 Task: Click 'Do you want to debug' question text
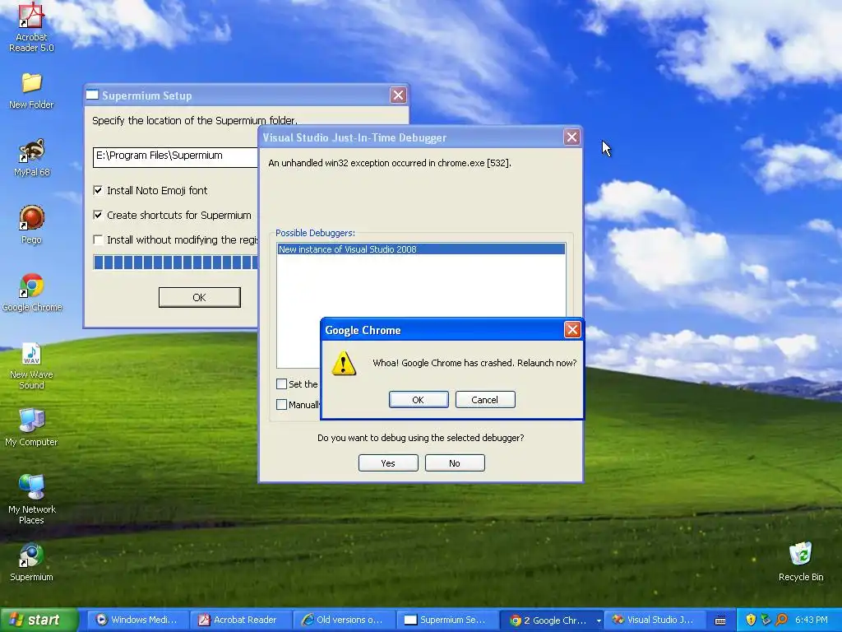tap(420, 438)
